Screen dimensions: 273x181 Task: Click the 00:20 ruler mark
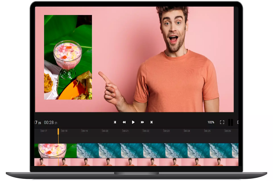click(105, 131)
